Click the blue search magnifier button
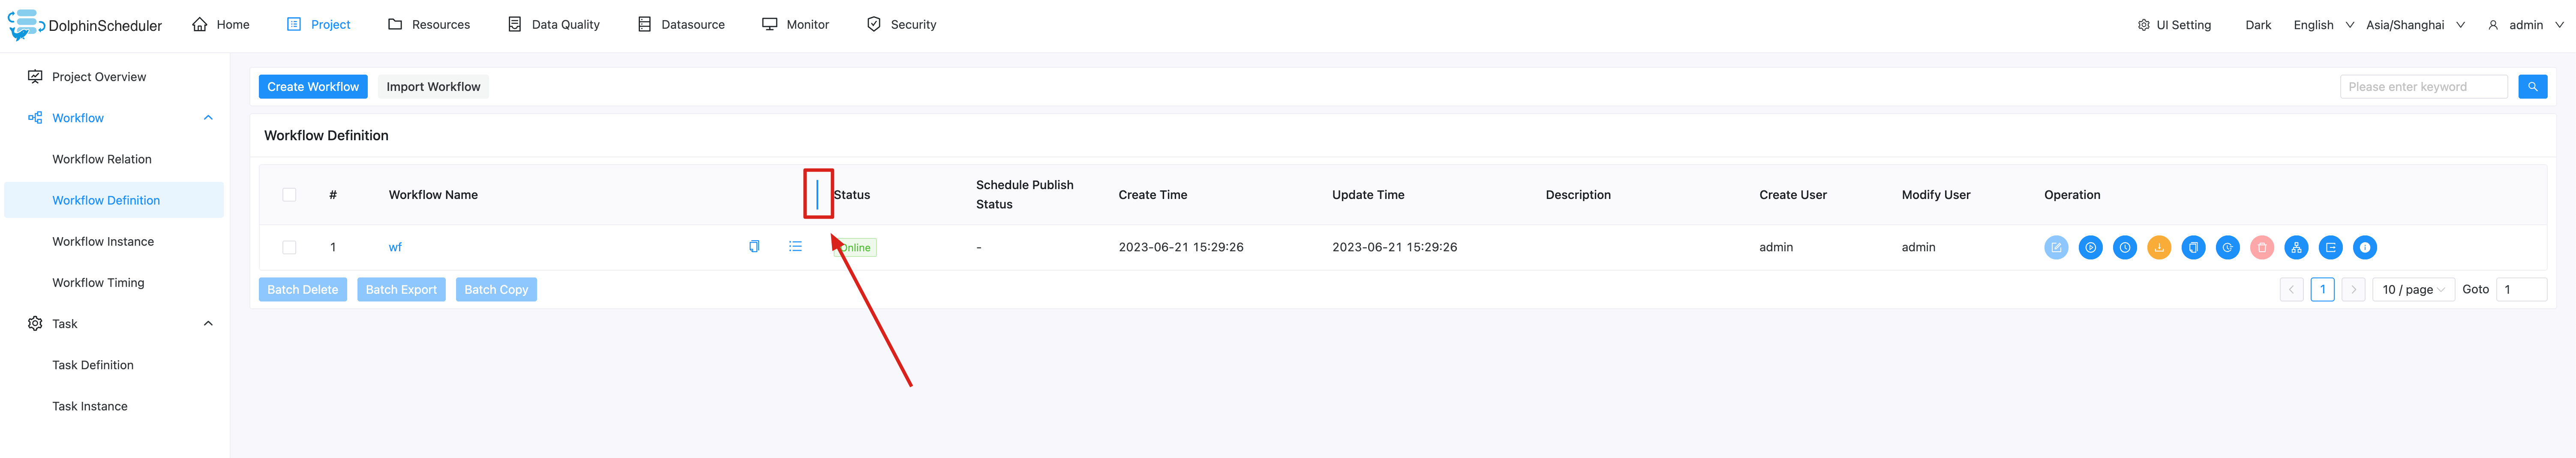This screenshot has width=2576, height=458. pos(2532,87)
